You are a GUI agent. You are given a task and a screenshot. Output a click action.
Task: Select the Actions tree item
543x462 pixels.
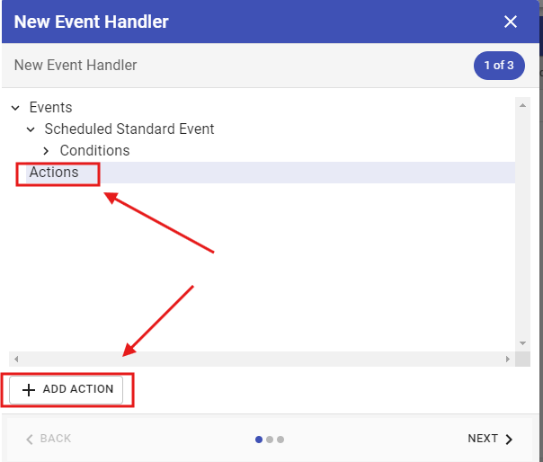pyautogui.click(x=54, y=173)
